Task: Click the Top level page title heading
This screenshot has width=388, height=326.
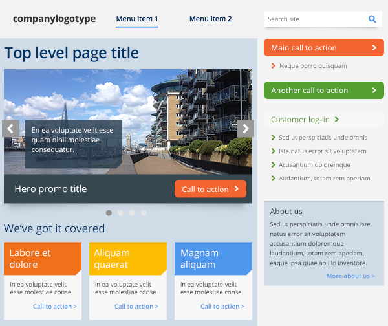Action: (71, 53)
